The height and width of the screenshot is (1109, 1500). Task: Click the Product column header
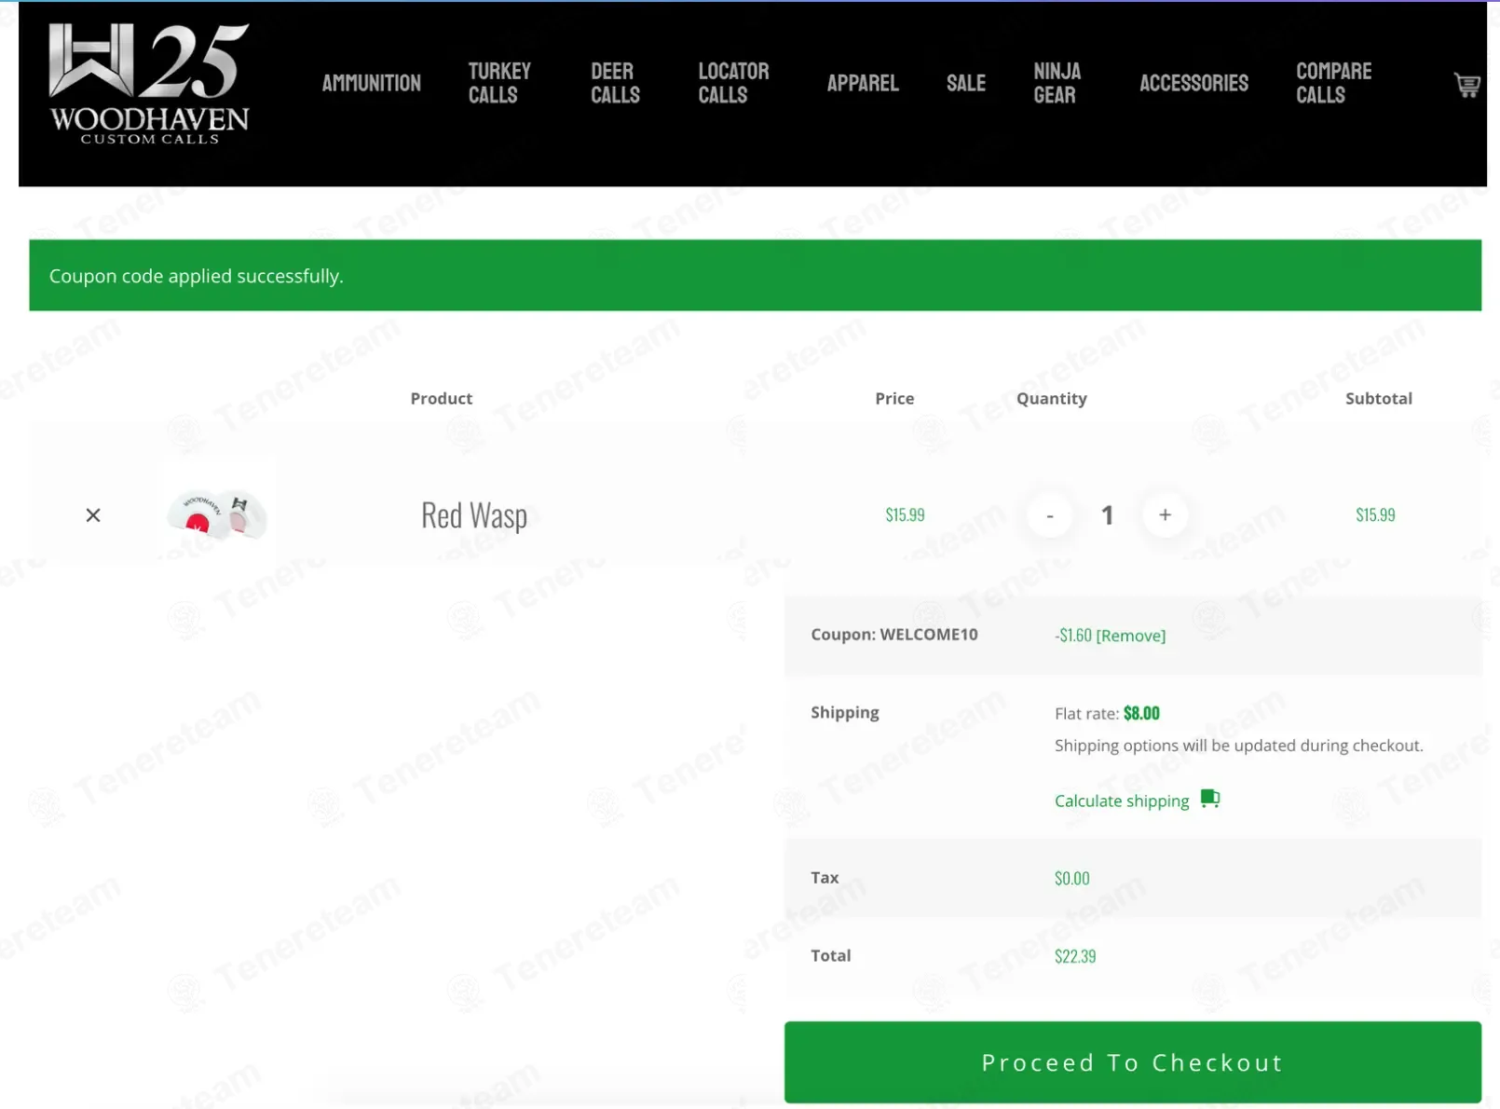coord(442,399)
